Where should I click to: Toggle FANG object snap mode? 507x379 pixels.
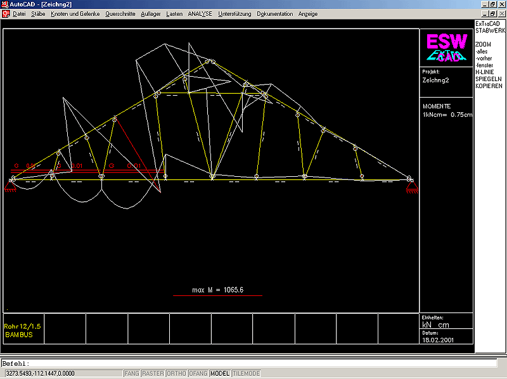132,373
